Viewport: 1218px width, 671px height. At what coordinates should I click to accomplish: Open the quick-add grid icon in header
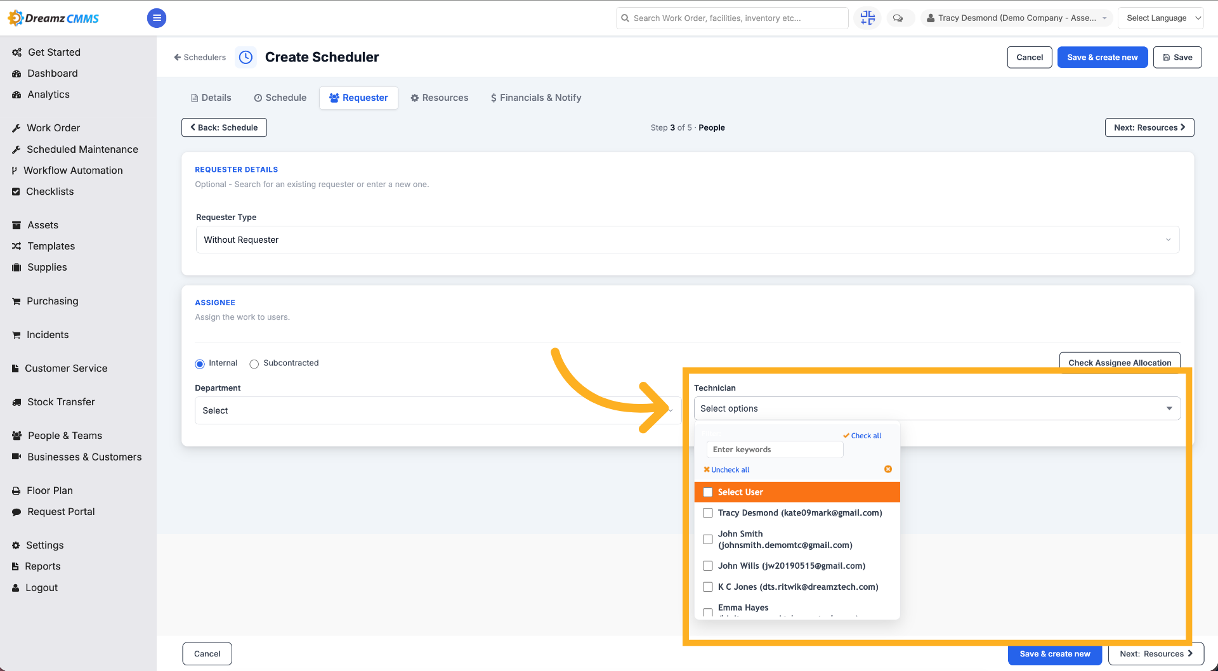(867, 18)
